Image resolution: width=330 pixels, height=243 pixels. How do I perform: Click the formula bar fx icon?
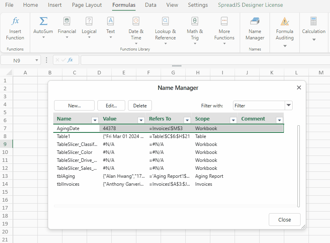(70, 60)
